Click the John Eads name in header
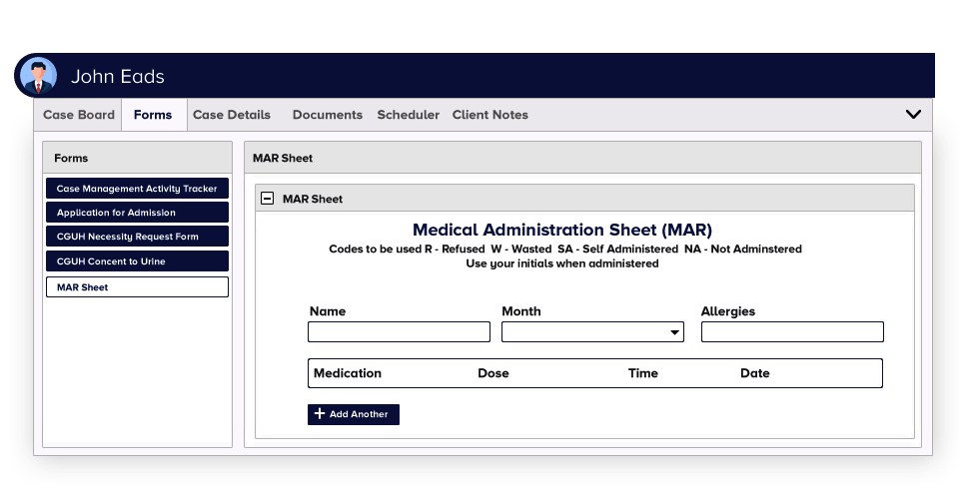This screenshot has width=974, height=502. tap(118, 76)
